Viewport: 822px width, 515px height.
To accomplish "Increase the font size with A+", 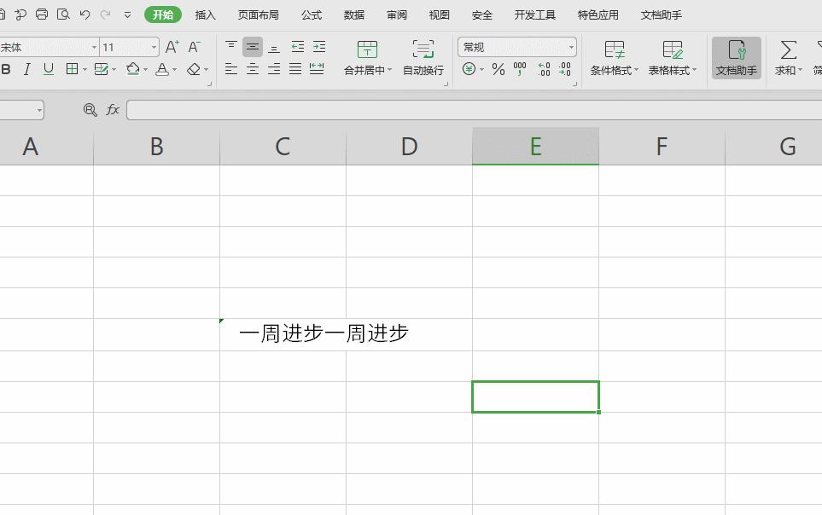I will [x=170, y=47].
